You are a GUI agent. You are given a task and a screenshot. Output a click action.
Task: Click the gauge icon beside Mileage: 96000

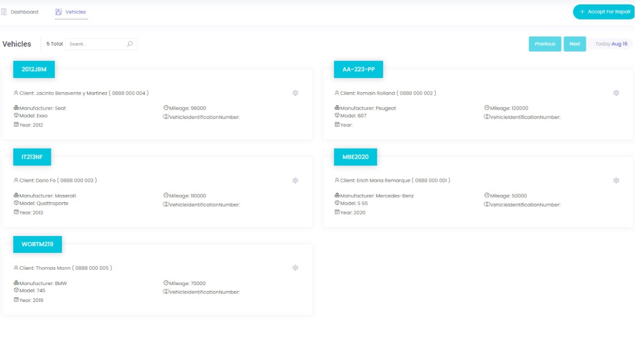[x=166, y=108]
